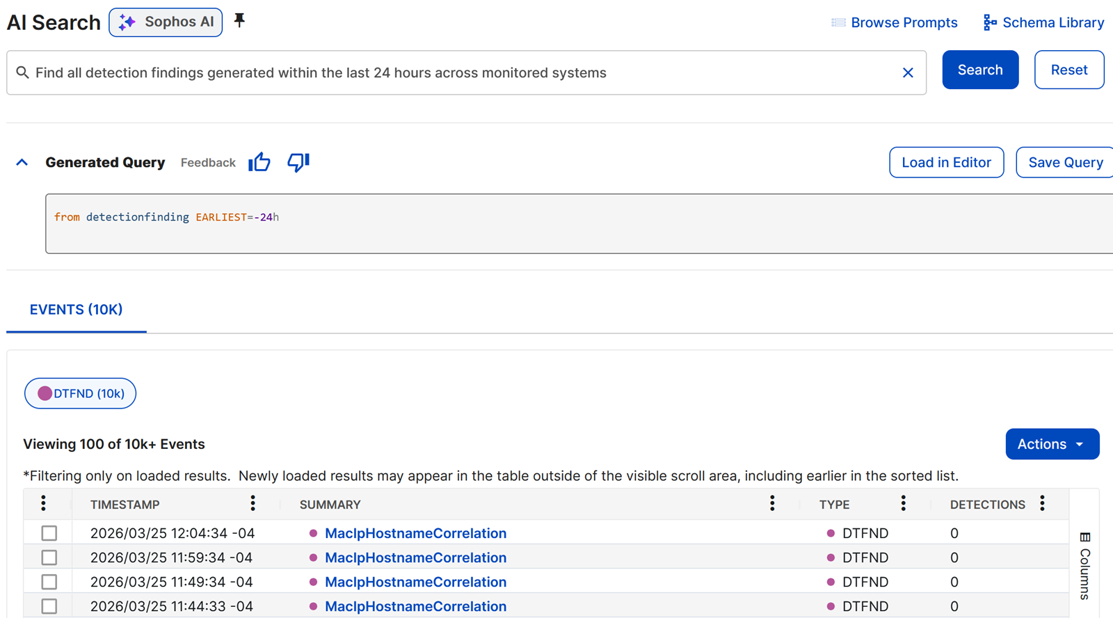Open Browse Prompts
Screen dimensions: 1113x618
pyautogui.click(x=895, y=22)
